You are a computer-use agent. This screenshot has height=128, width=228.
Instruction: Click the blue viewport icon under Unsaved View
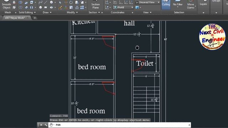tap(137, 7)
